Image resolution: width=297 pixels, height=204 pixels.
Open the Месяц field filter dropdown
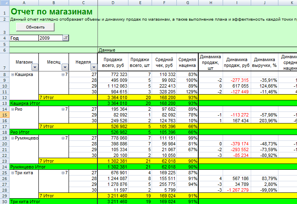pyautogui.click(x=64, y=67)
